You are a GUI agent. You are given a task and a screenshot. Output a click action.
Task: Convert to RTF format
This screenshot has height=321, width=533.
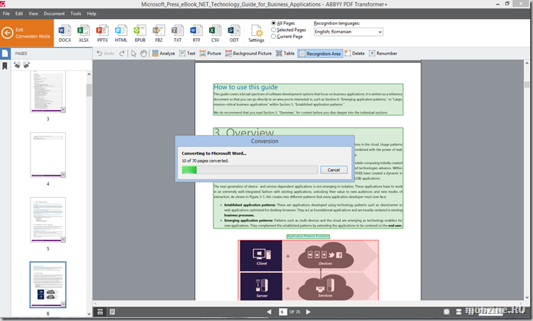pyautogui.click(x=196, y=33)
